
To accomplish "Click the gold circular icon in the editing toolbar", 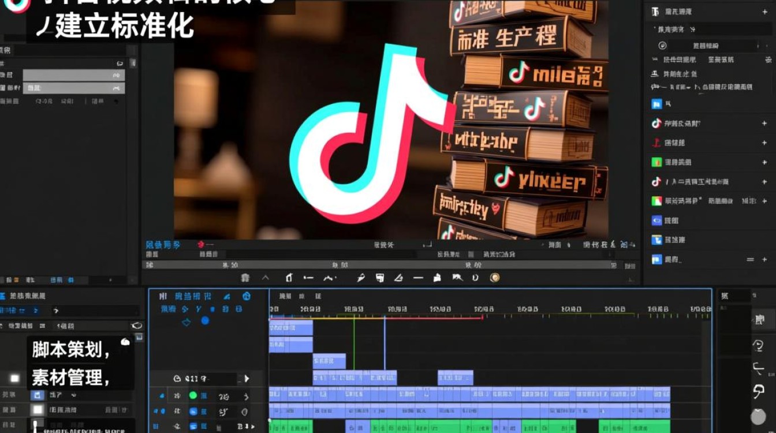I will pos(494,278).
